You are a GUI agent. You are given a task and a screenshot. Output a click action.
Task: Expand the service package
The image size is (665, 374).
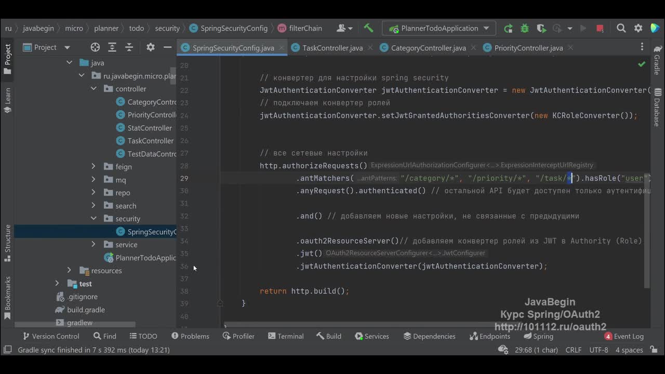(x=94, y=245)
